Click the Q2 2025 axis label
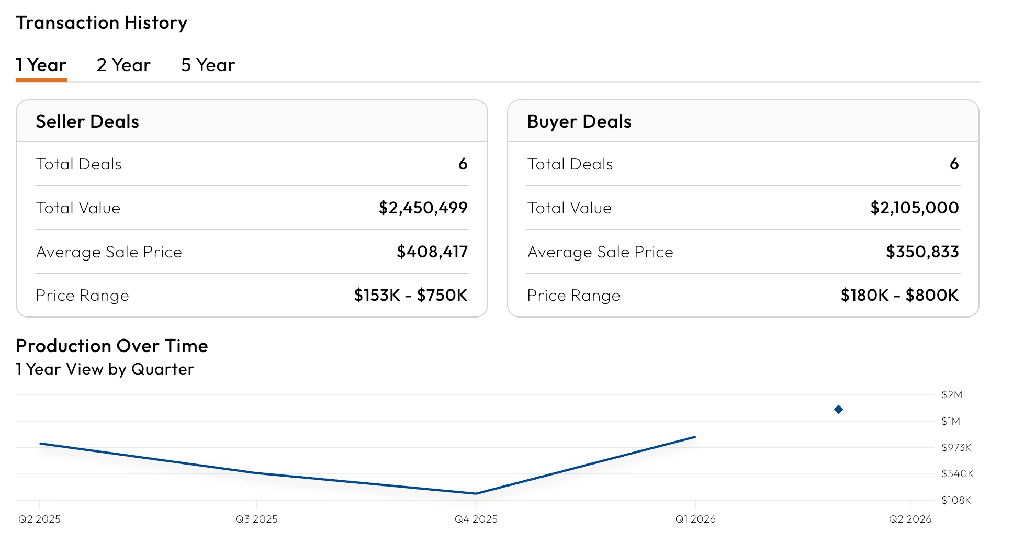The height and width of the screenshot is (543, 1013). [39, 519]
